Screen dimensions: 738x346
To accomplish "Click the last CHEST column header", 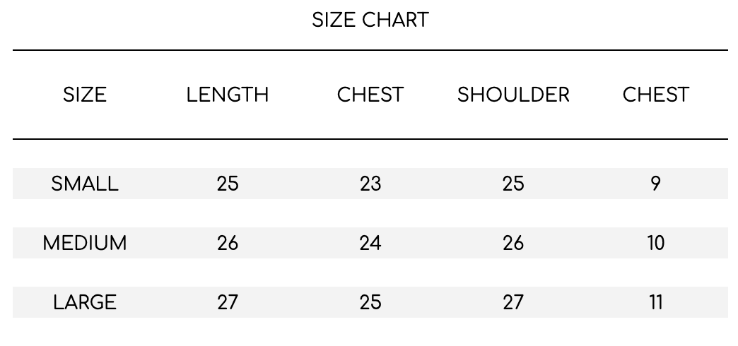I will click(x=655, y=95).
